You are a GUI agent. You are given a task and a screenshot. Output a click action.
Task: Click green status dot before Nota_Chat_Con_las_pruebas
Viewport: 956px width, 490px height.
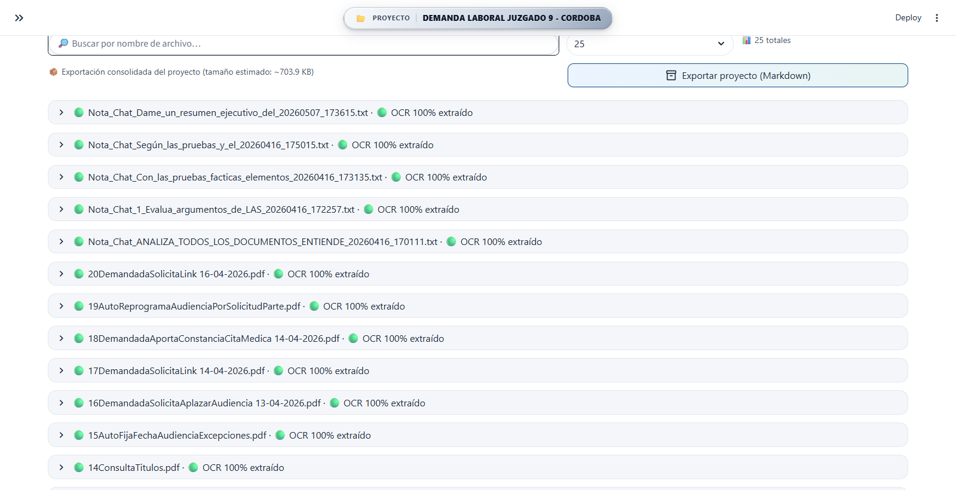[x=79, y=177]
